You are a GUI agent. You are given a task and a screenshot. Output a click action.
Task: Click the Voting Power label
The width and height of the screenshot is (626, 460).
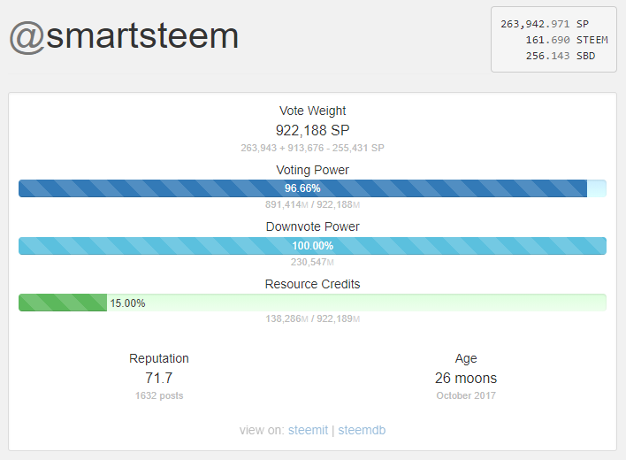click(x=313, y=170)
